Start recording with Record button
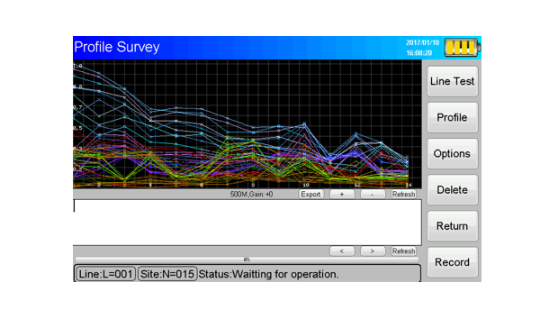This screenshot has height=328, width=549. 452,262
